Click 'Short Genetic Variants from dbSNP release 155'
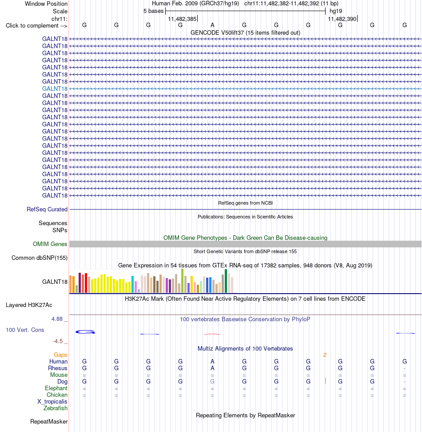 click(245, 251)
